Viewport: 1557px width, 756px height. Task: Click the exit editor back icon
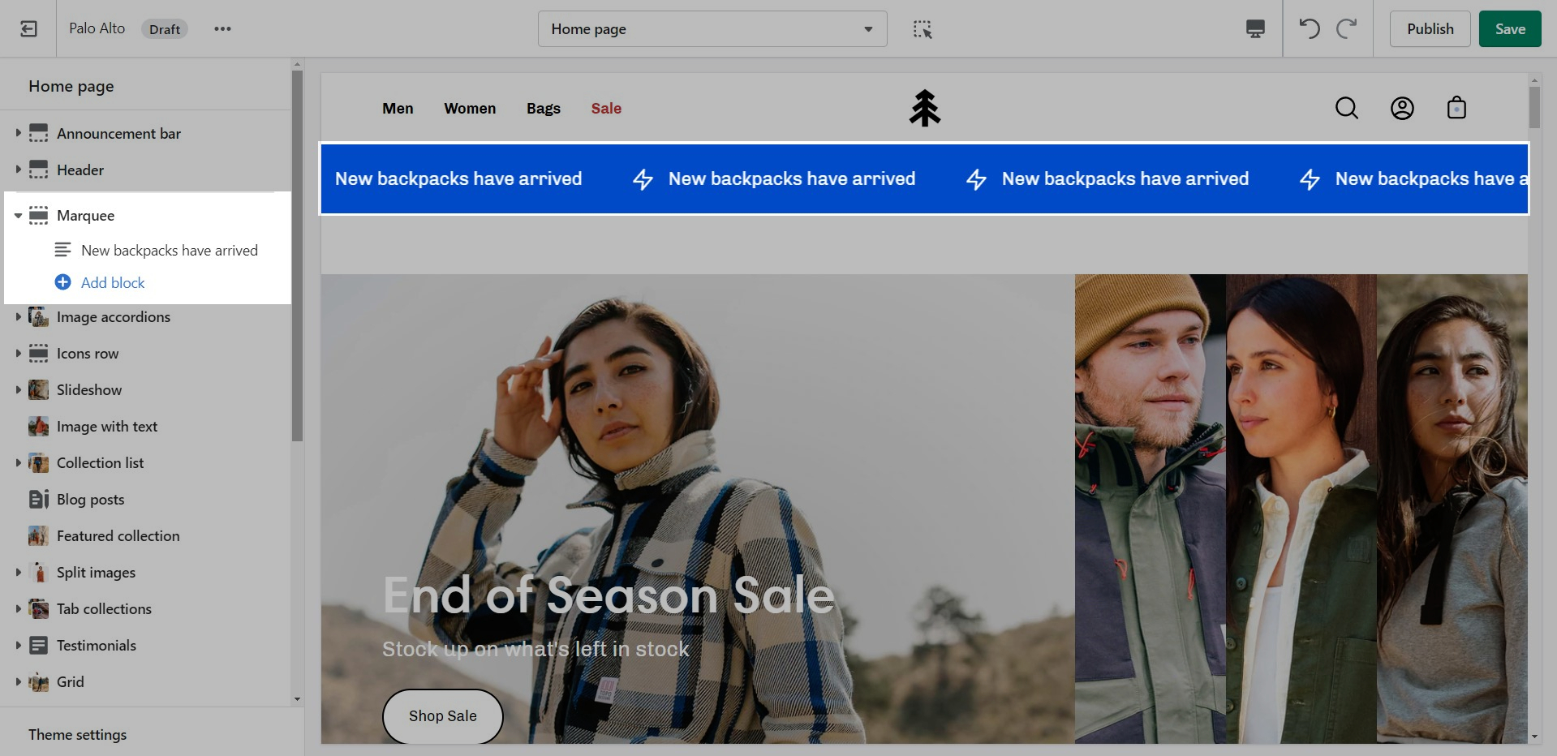pos(28,29)
